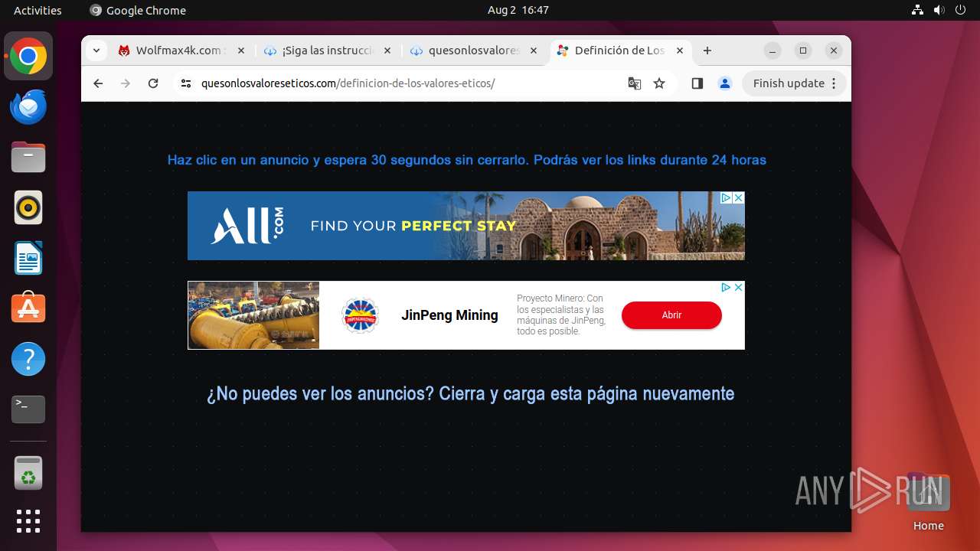Click the red Abrir button
The width and height of the screenshot is (980, 551).
point(671,315)
